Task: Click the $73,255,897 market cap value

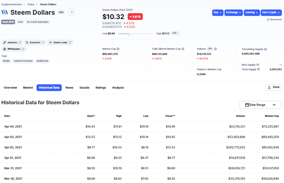Action: 270,127
